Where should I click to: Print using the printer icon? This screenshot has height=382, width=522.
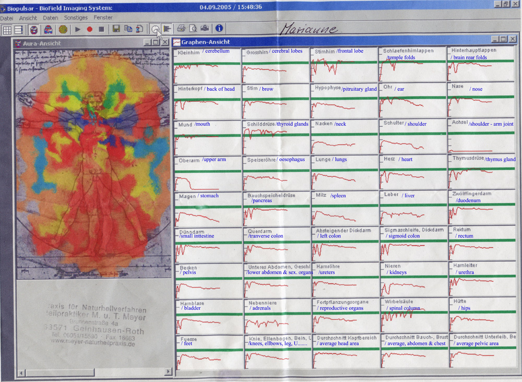181,28
